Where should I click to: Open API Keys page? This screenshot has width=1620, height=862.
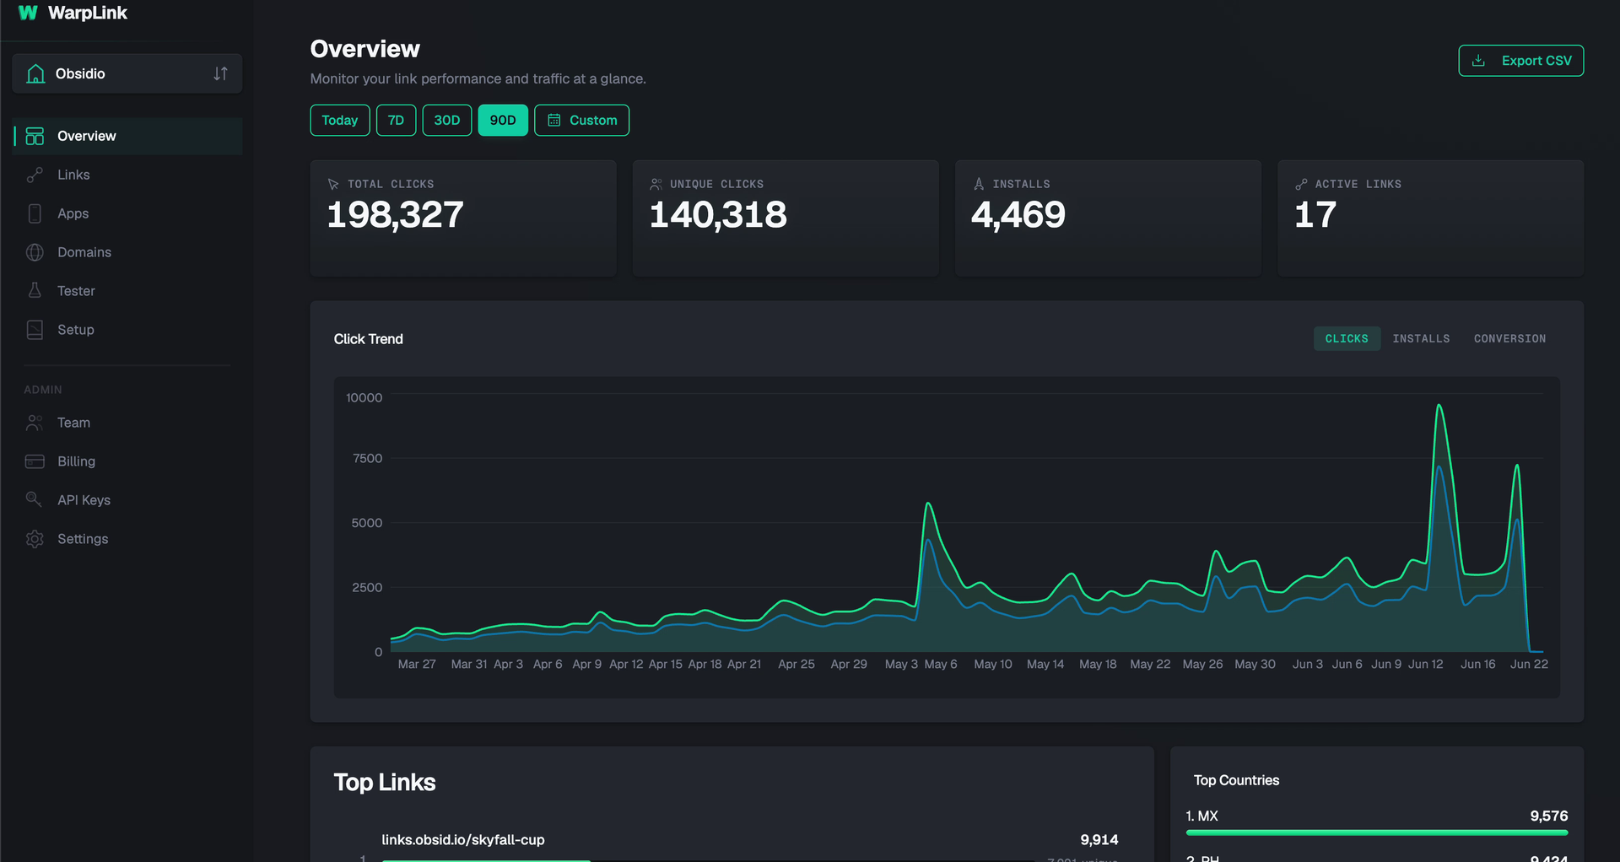point(128,500)
